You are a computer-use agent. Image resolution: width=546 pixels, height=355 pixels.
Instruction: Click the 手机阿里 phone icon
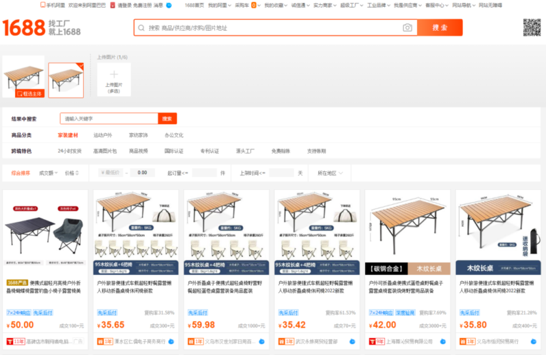42,5
